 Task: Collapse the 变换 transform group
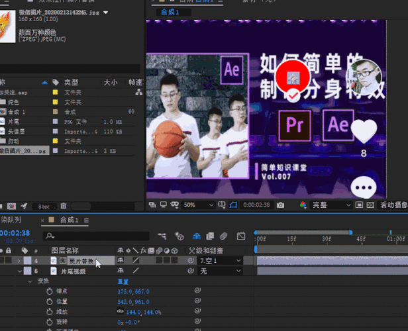click(30, 281)
